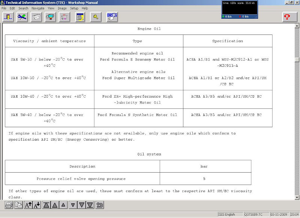The width and height of the screenshot is (300, 218).
Task: Open the View menu
Action: (x=51, y=8)
